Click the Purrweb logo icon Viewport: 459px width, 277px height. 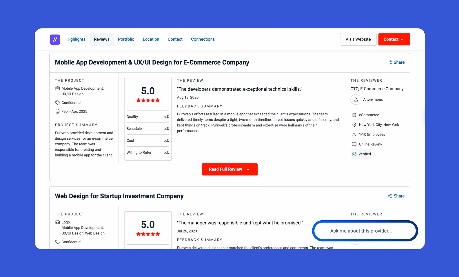tap(55, 39)
